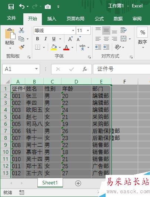Select Align Left icon
Screen dimensions: 150x197
click(98, 39)
